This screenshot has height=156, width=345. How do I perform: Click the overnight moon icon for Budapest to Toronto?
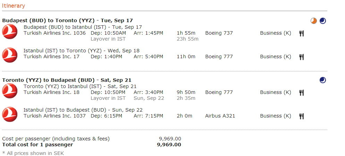tap(322, 21)
